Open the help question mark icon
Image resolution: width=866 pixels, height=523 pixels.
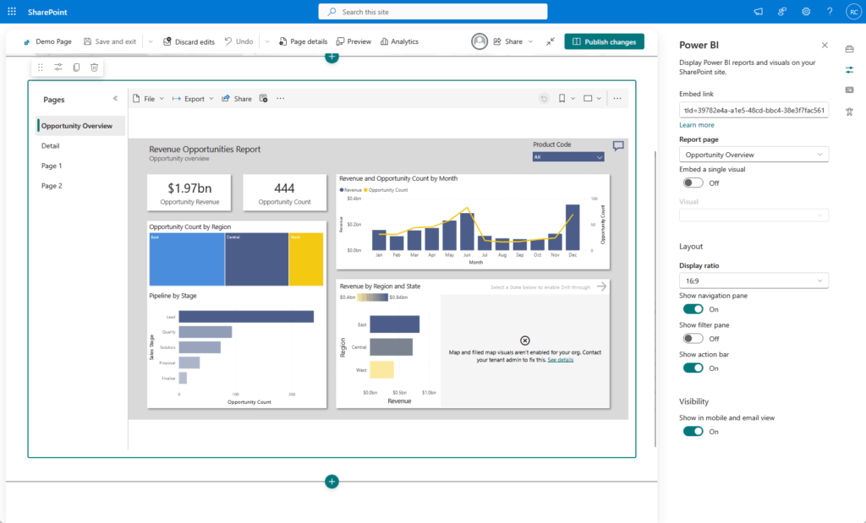(x=830, y=12)
